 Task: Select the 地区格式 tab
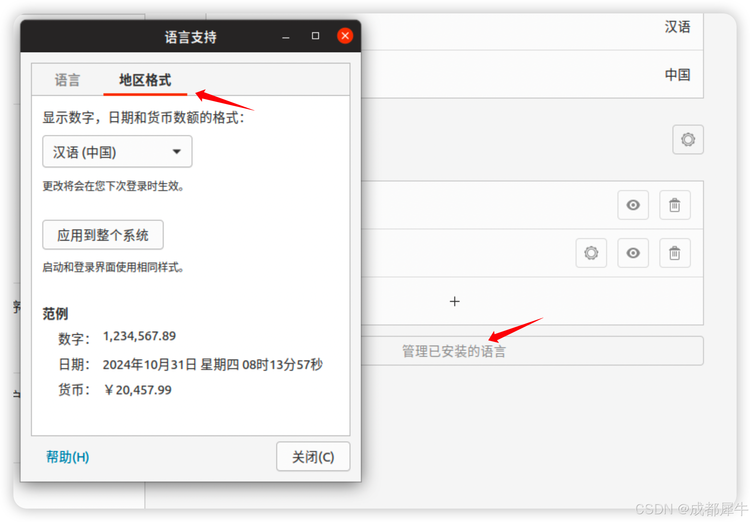(x=145, y=80)
